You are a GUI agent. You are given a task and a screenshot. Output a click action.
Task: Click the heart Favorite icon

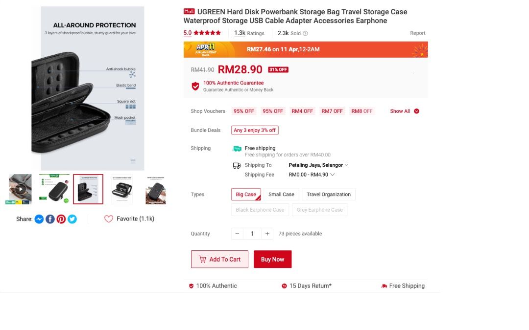coord(109,219)
